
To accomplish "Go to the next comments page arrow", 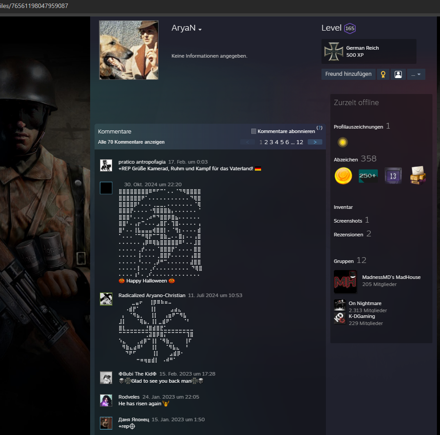I will [315, 142].
